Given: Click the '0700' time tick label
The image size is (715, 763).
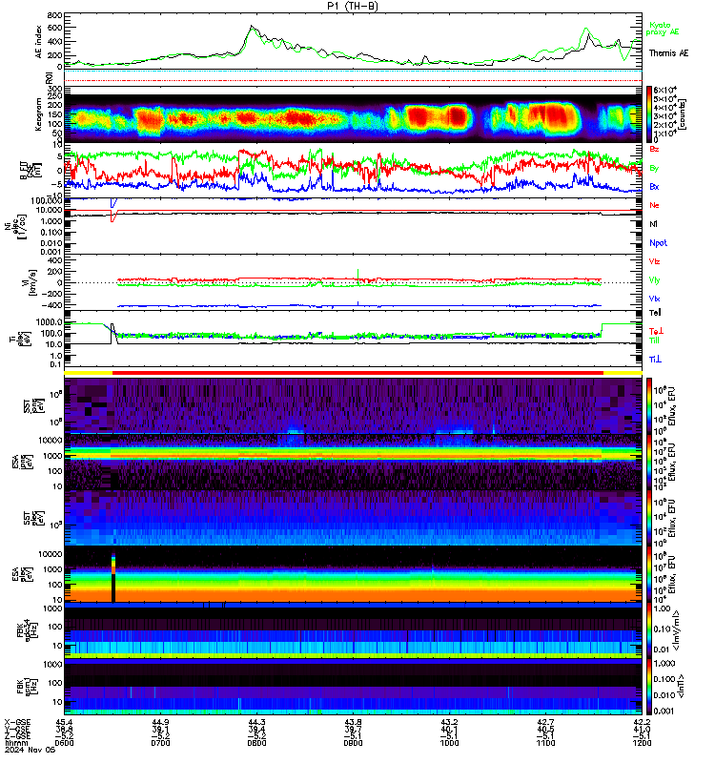Looking at the screenshot, I should pyautogui.click(x=160, y=743).
